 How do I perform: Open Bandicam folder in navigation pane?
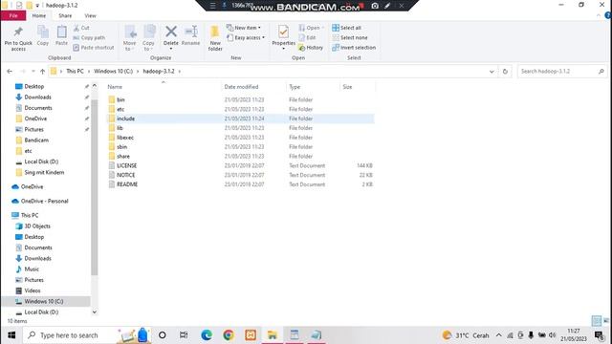pos(36,140)
